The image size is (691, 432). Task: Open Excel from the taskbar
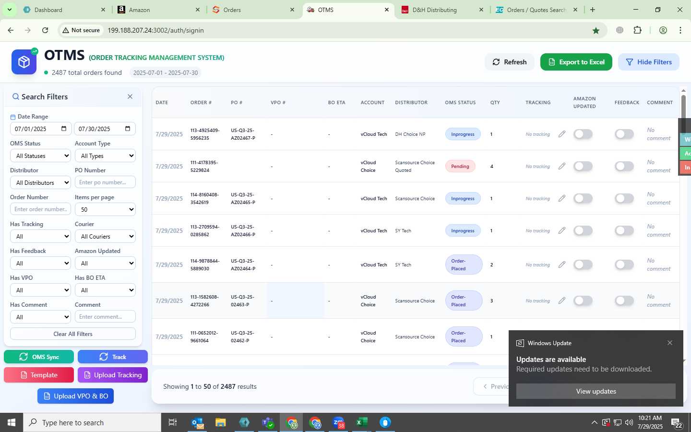[362, 422]
